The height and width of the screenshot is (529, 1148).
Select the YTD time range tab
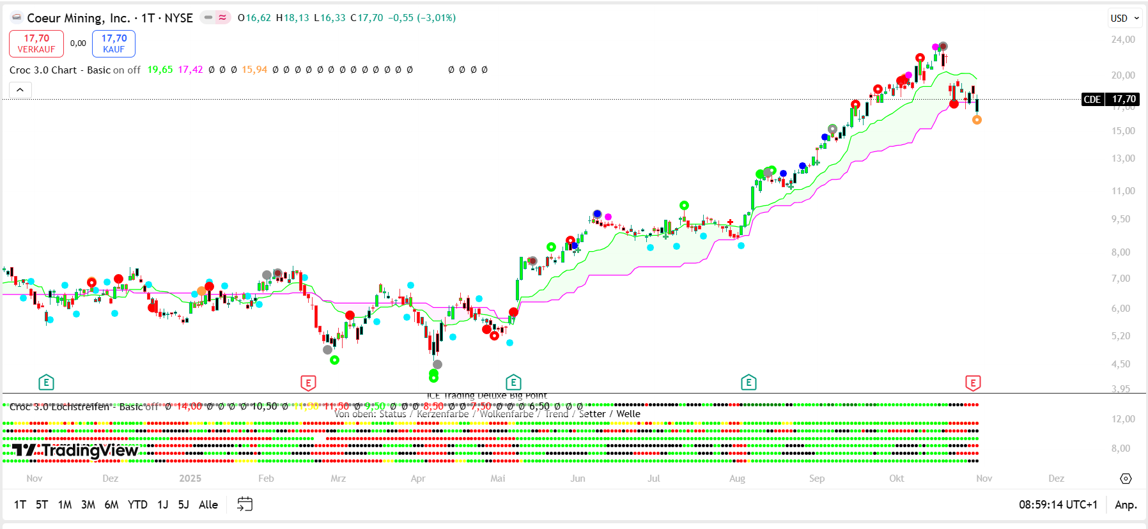137,505
